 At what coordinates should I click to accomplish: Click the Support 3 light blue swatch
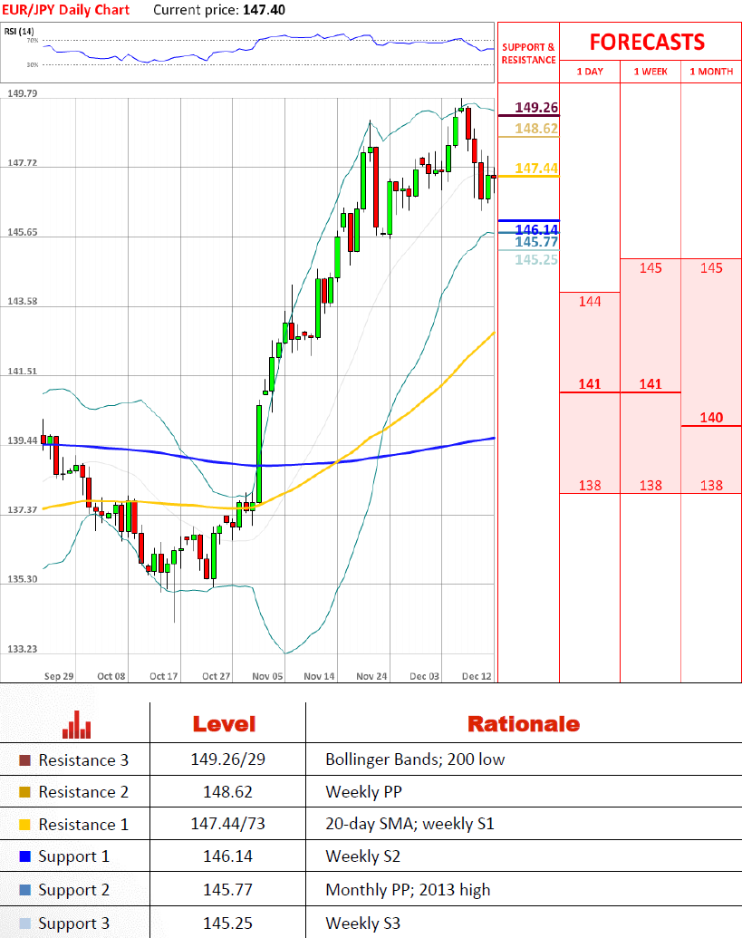(24, 923)
